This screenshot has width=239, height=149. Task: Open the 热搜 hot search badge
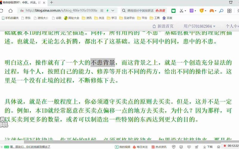160,10
